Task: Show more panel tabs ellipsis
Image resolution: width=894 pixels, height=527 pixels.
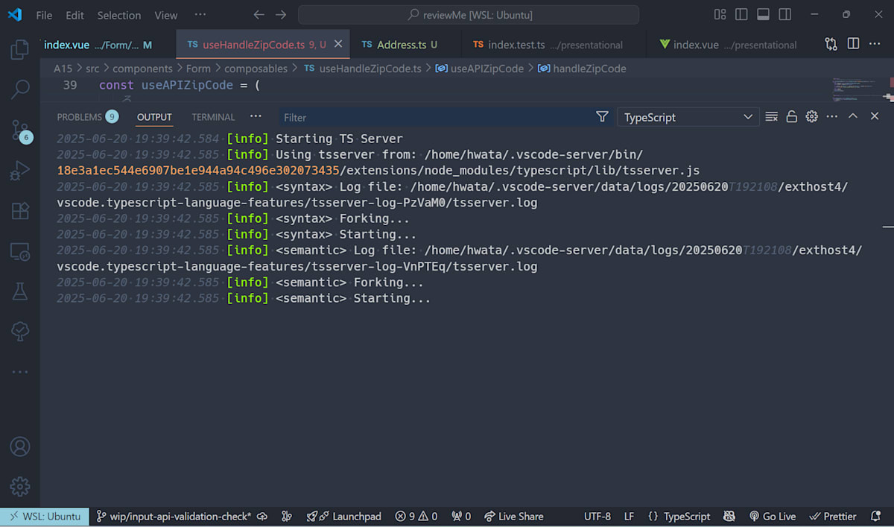Action: [x=256, y=117]
